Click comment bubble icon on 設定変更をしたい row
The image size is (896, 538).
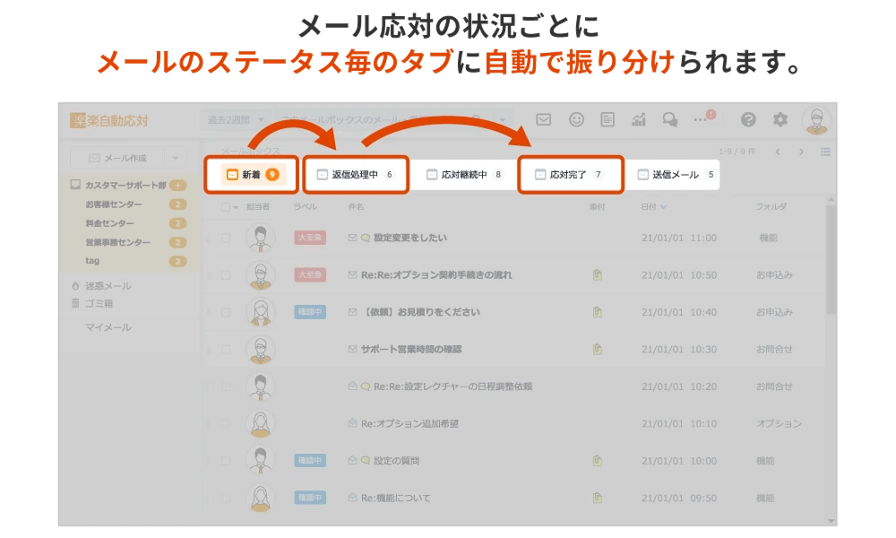point(366,238)
